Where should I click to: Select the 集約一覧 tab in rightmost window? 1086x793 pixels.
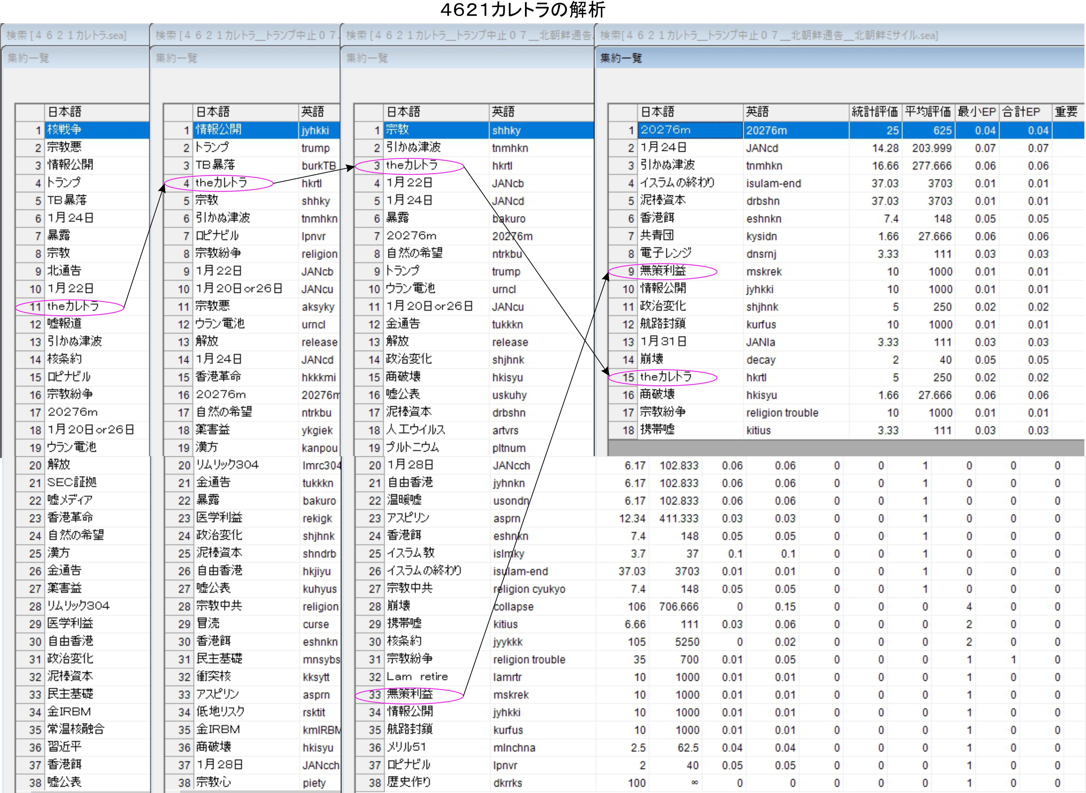621,59
